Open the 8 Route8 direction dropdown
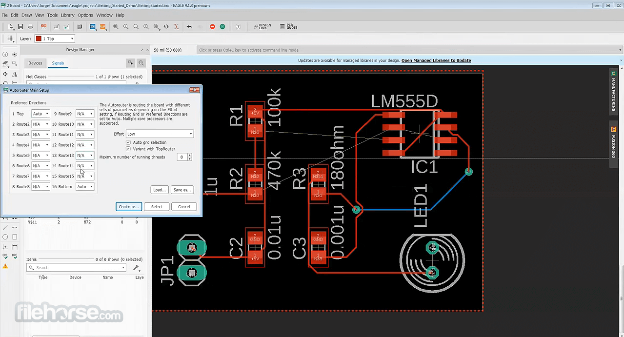This screenshot has width=624, height=337. point(40,187)
